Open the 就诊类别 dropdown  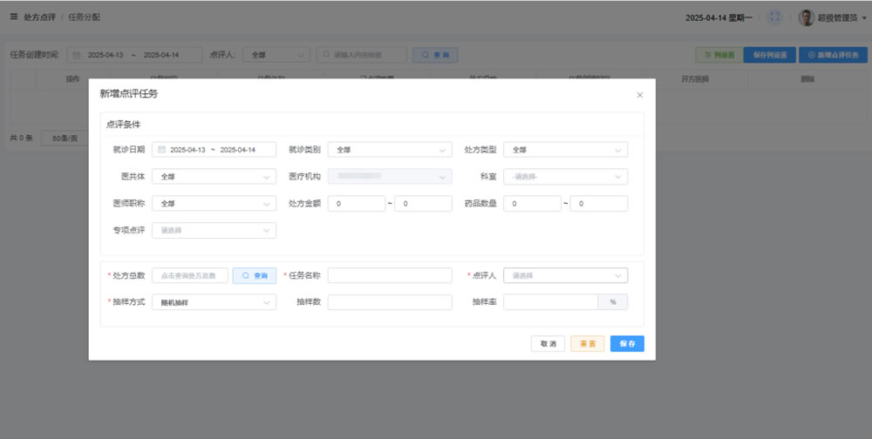coord(390,150)
